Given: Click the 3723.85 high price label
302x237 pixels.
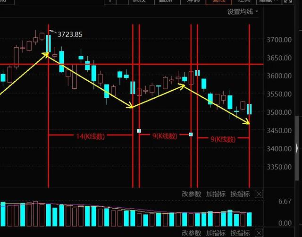Looking at the screenshot, I should (x=70, y=34).
